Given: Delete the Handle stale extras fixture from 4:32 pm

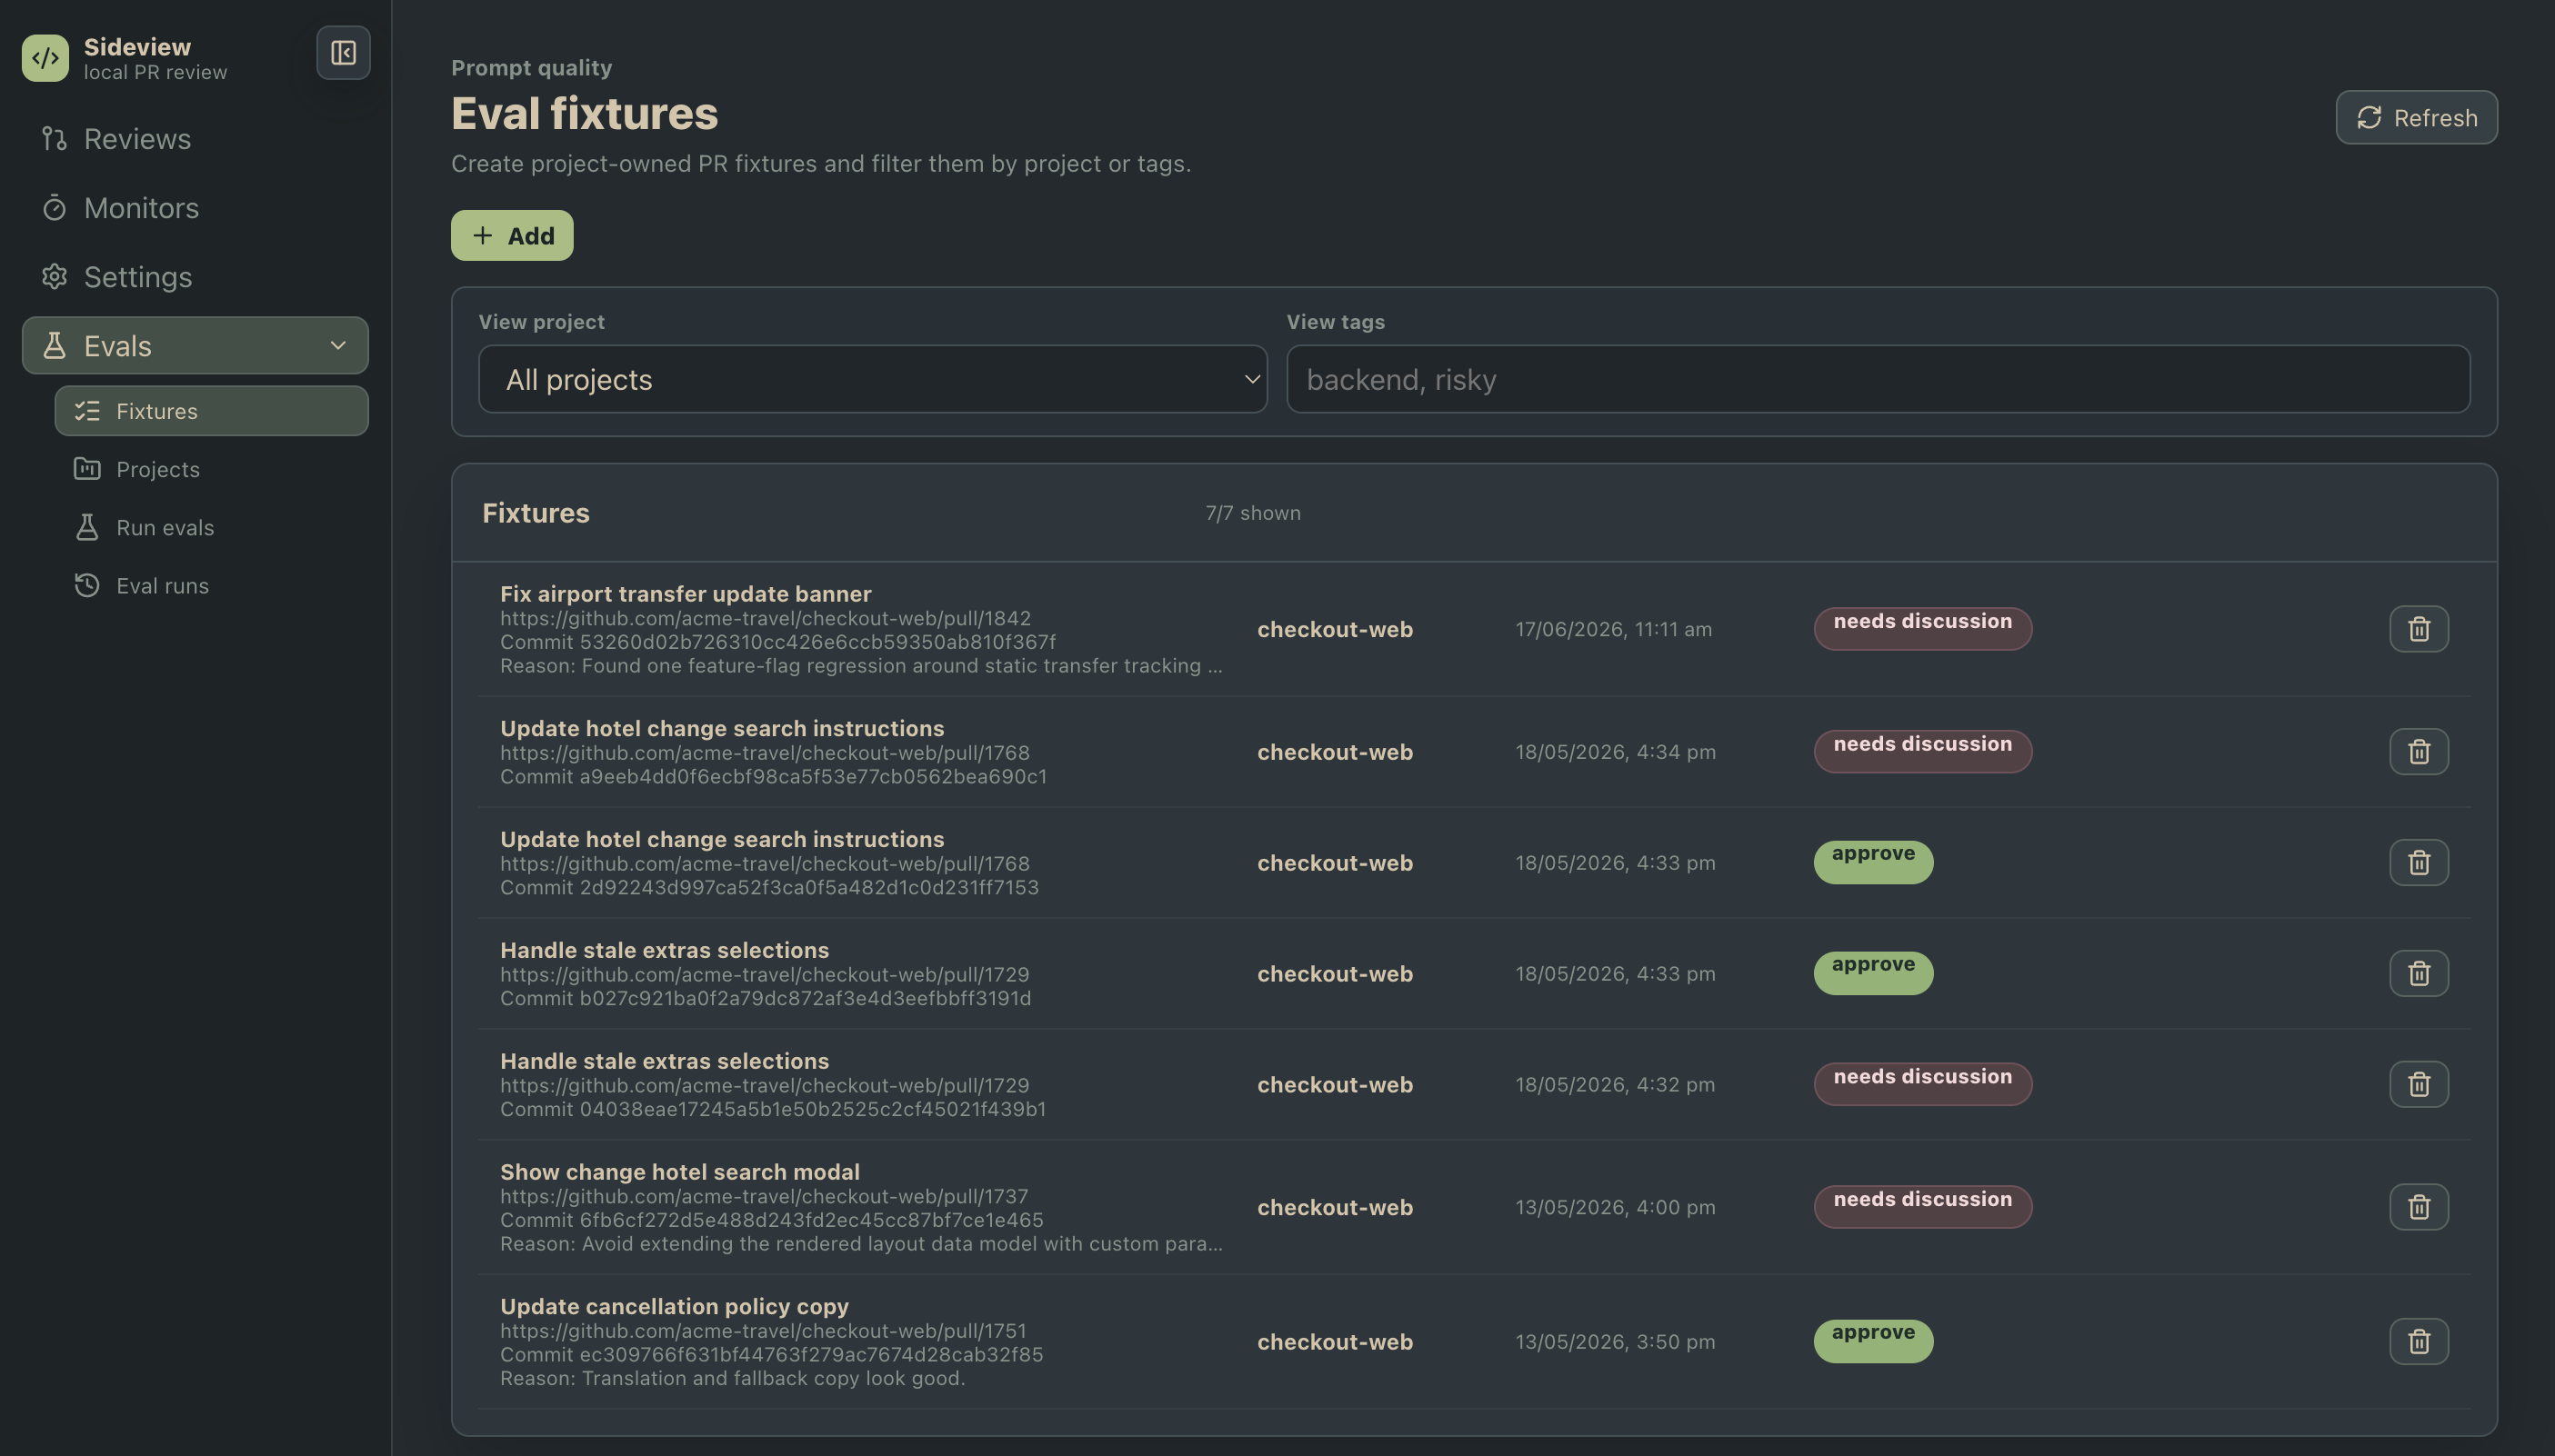Looking at the screenshot, I should tap(2418, 1085).
